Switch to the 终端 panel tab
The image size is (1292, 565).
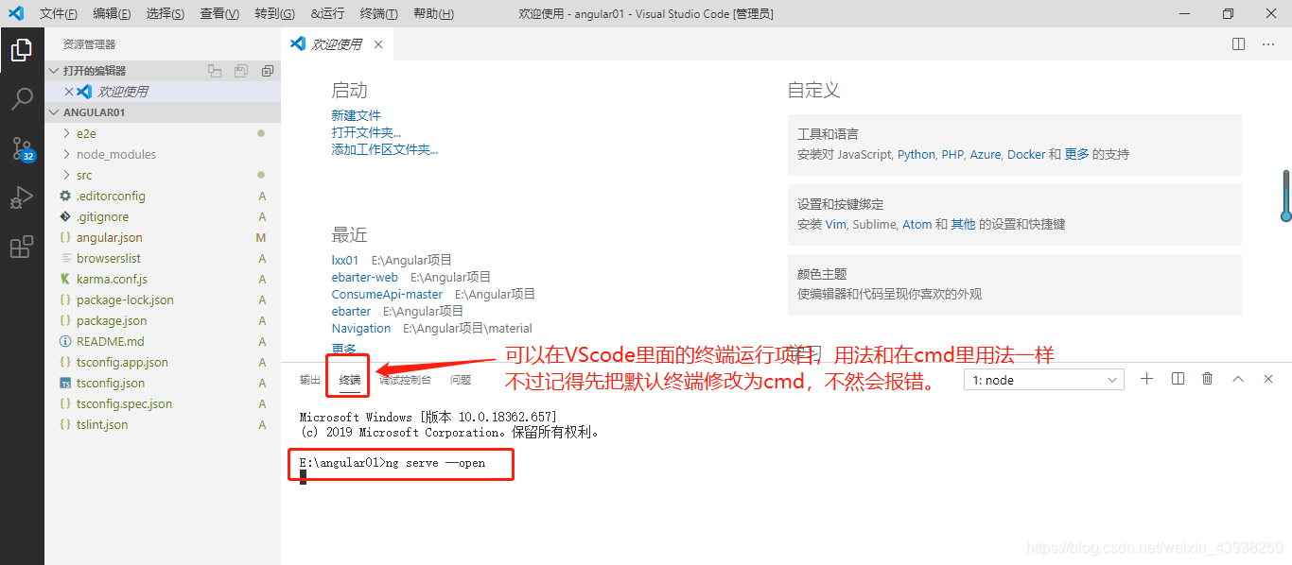coord(350,380)
